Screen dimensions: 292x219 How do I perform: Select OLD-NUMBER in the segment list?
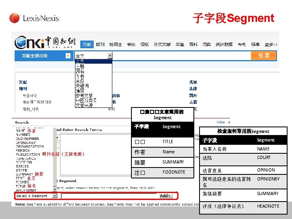[28, 139]
